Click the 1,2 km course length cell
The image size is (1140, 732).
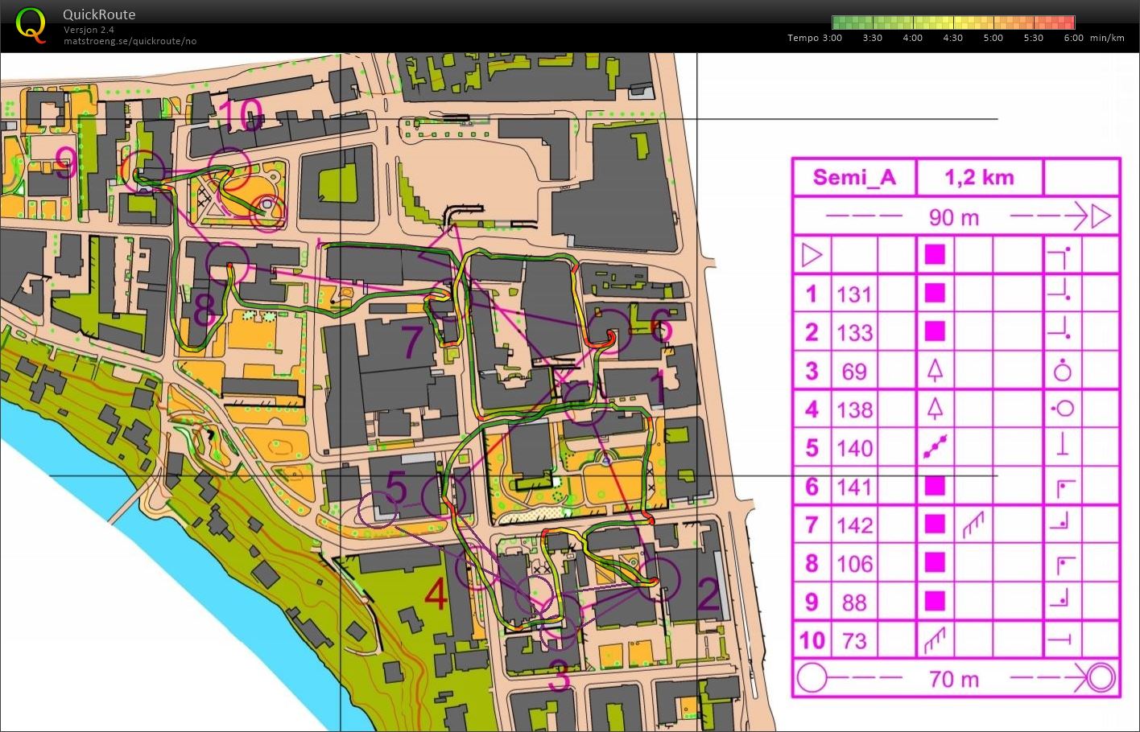coord(980,177)
